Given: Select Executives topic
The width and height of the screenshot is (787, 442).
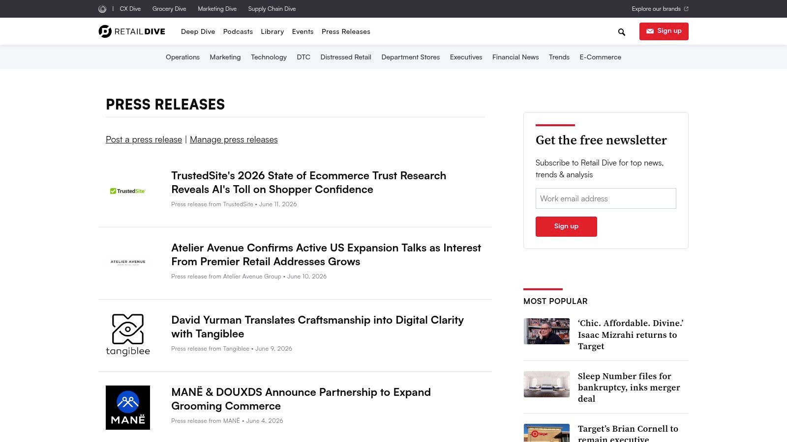Looking at the screenshot, I should tap(466, 57).
